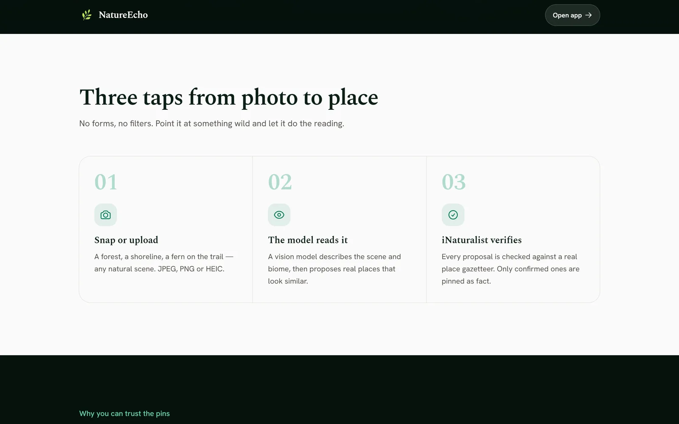Click the 'No forms, no filters' subtitle text
The height and width of the screenshot is (424, 679).
point(212,123)
